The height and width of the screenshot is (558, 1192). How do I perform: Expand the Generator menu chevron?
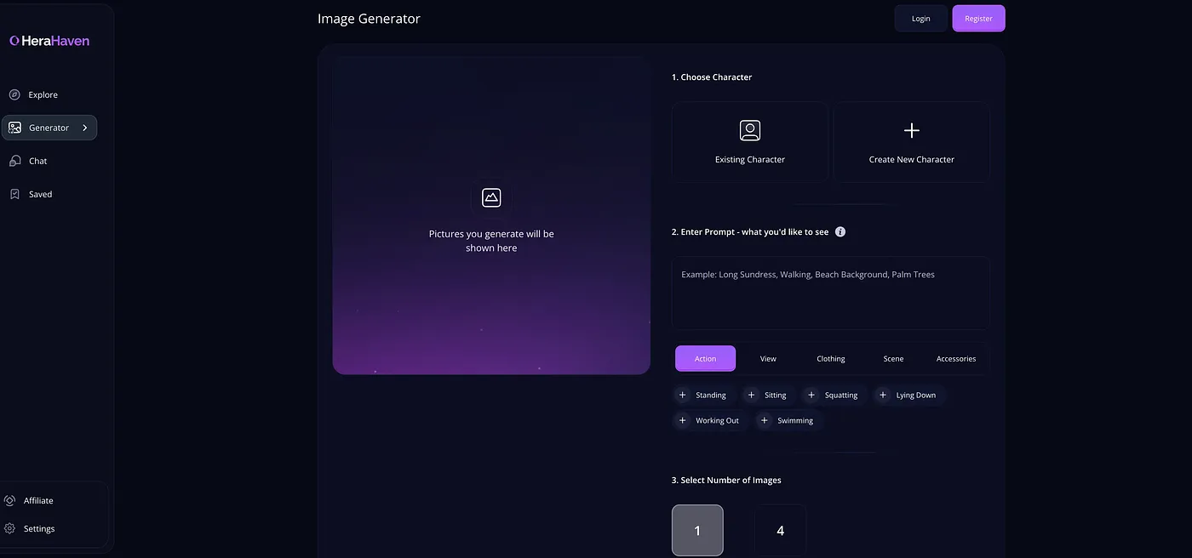pos(85,128)
